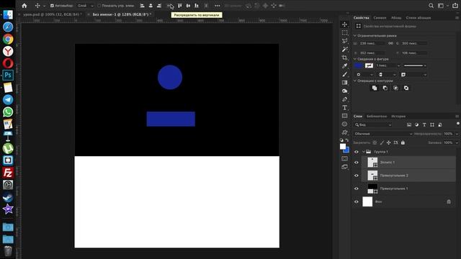Hide the Прямоугольник 2 layer
This screenshot has width=461, height=259.
tap(357, 176)
